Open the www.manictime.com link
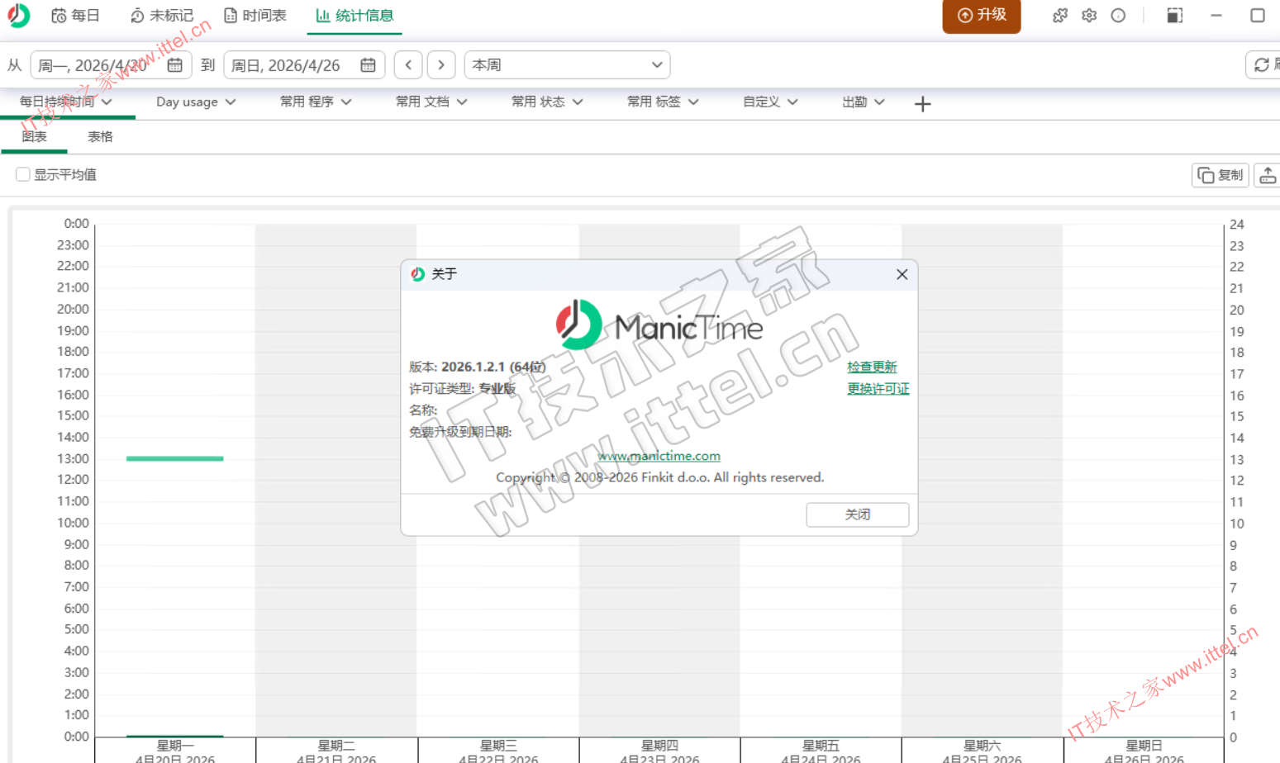This screenshot has height=763, width=1280. pyautogui.click(x=659, y=456)
